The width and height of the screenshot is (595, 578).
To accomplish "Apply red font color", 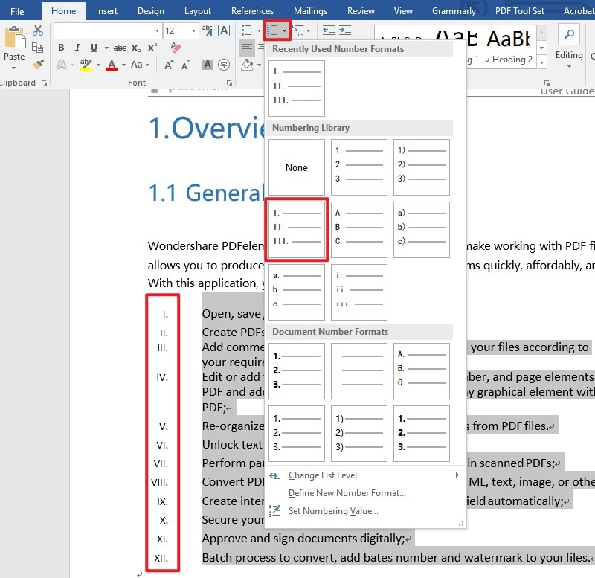I will point(111,65).
